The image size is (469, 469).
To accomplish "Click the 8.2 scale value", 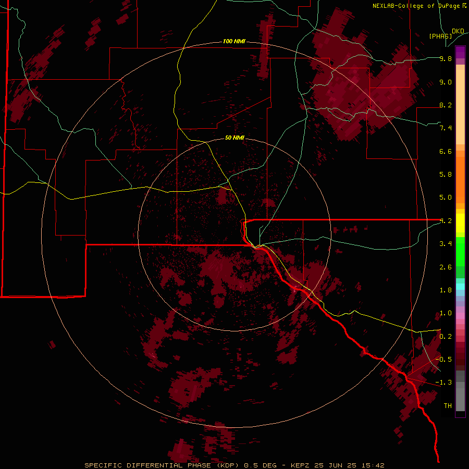I will tap(446, 105).
